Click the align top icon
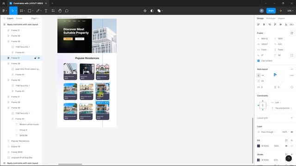The height and width of the screenshot is (166, 296). 275,24
